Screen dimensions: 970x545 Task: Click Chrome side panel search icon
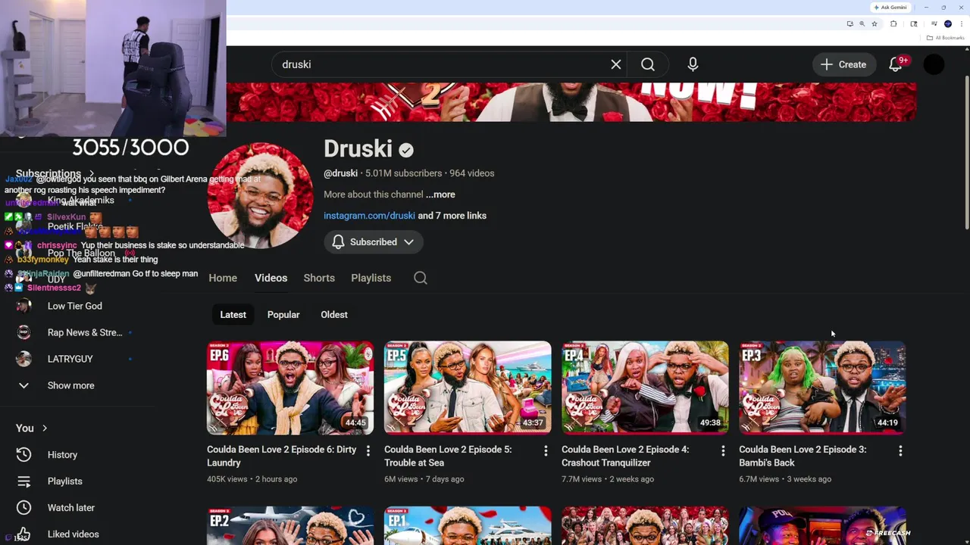coord(914,23)
